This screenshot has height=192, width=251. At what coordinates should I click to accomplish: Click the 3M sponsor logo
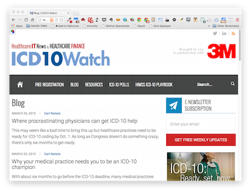point(221,51)
